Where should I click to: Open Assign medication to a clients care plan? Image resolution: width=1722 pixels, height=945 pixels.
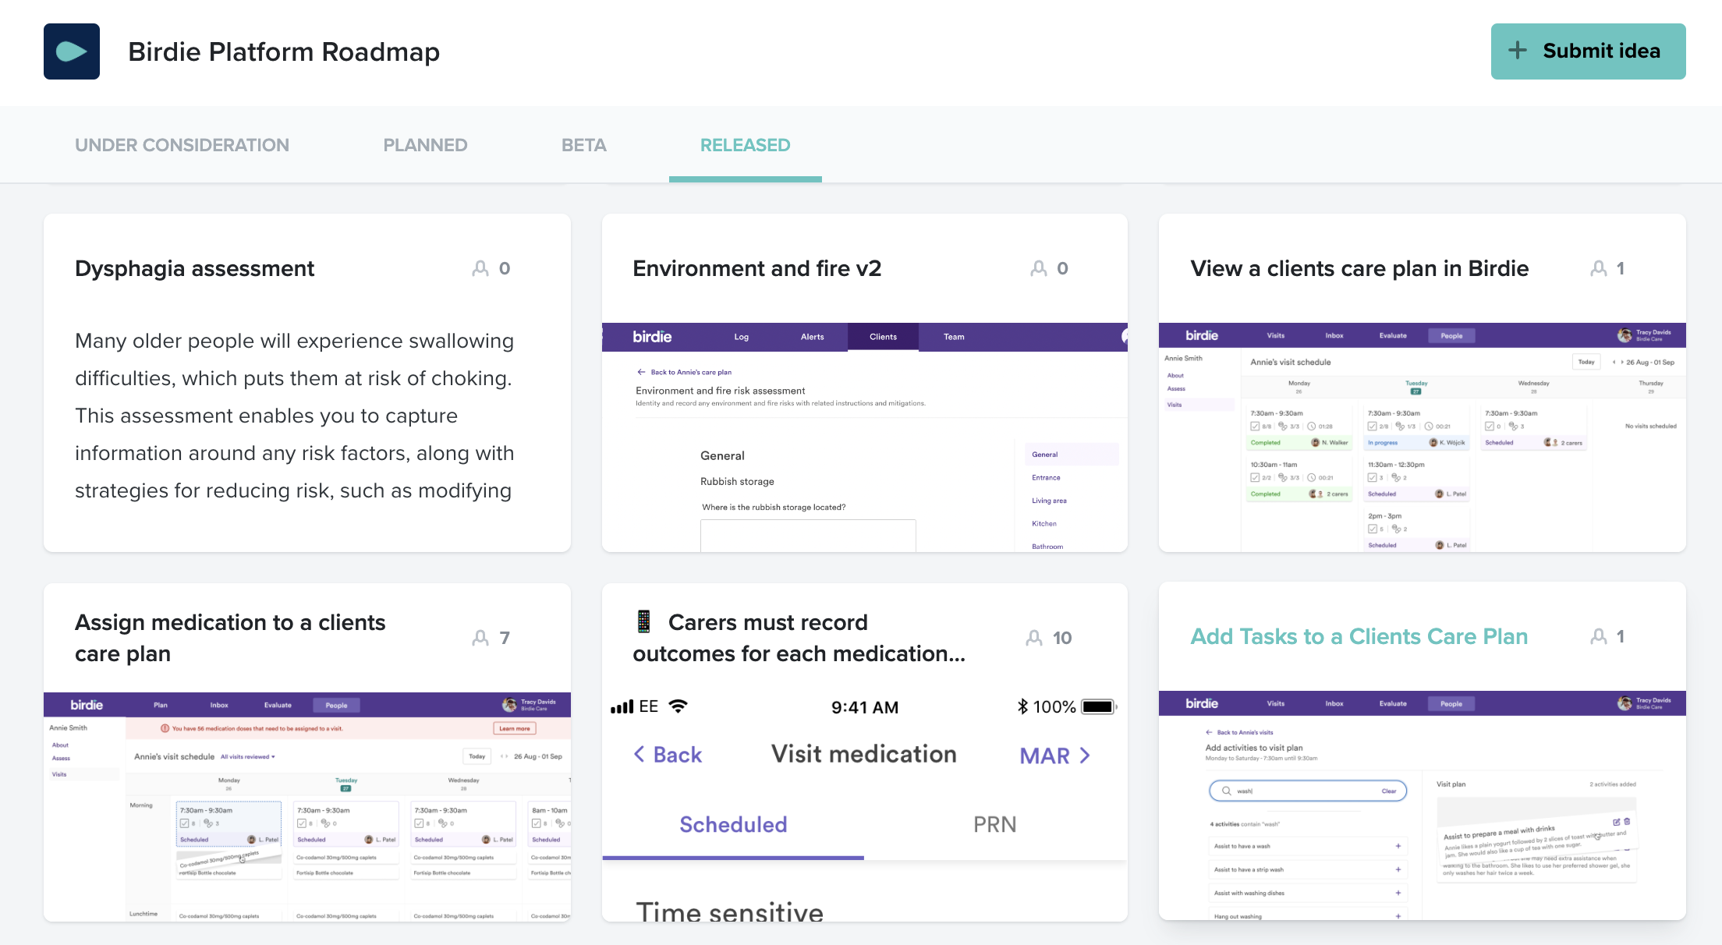[x=230, y=638]
